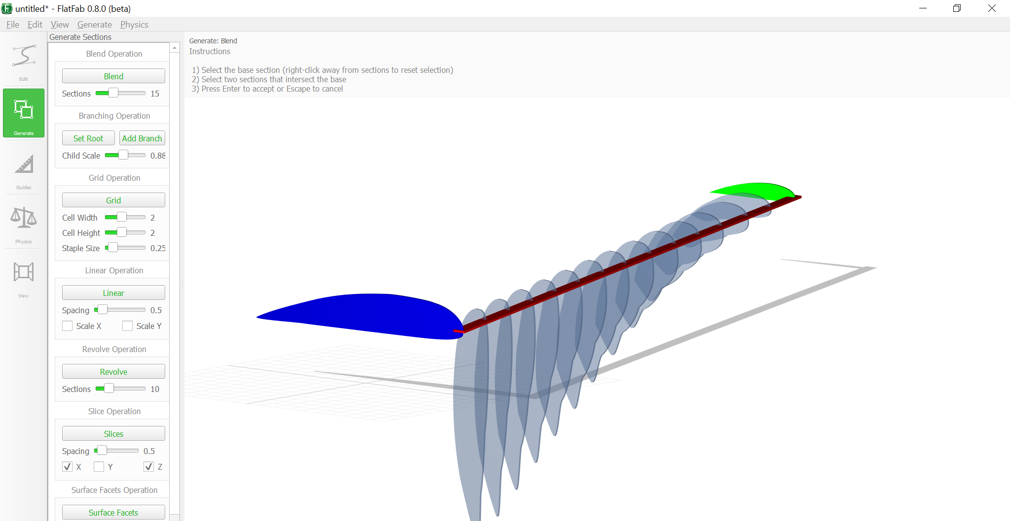The height and width of the screenshot is (521, 1010).
Task: Uncheck the X slice axis checkbox
Action: click(x=68, y=467)
